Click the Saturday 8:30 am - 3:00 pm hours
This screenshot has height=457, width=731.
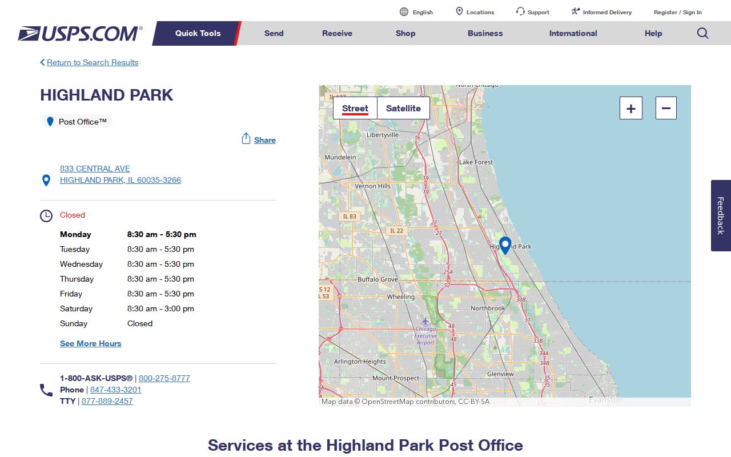click(x=160, y=308)
